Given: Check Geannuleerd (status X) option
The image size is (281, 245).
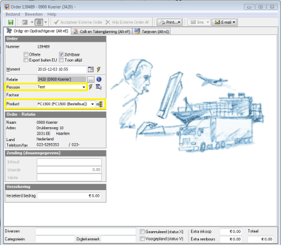Looking at the screenshot, I should click(142, 232).
